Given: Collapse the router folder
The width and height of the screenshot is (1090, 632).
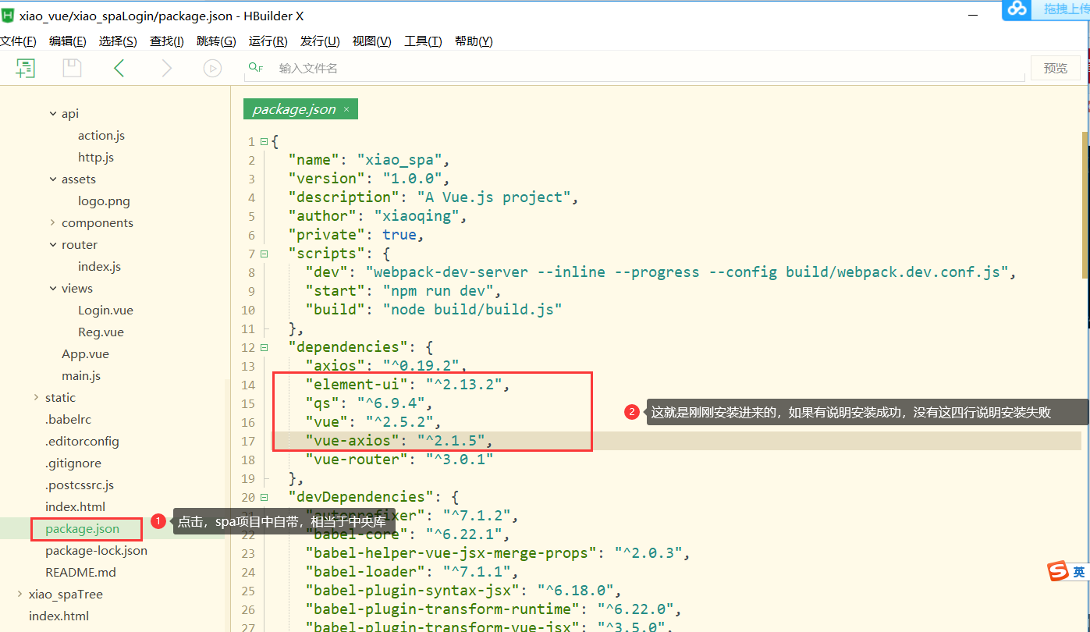Looking at the screenshot, I should point(53,244).
